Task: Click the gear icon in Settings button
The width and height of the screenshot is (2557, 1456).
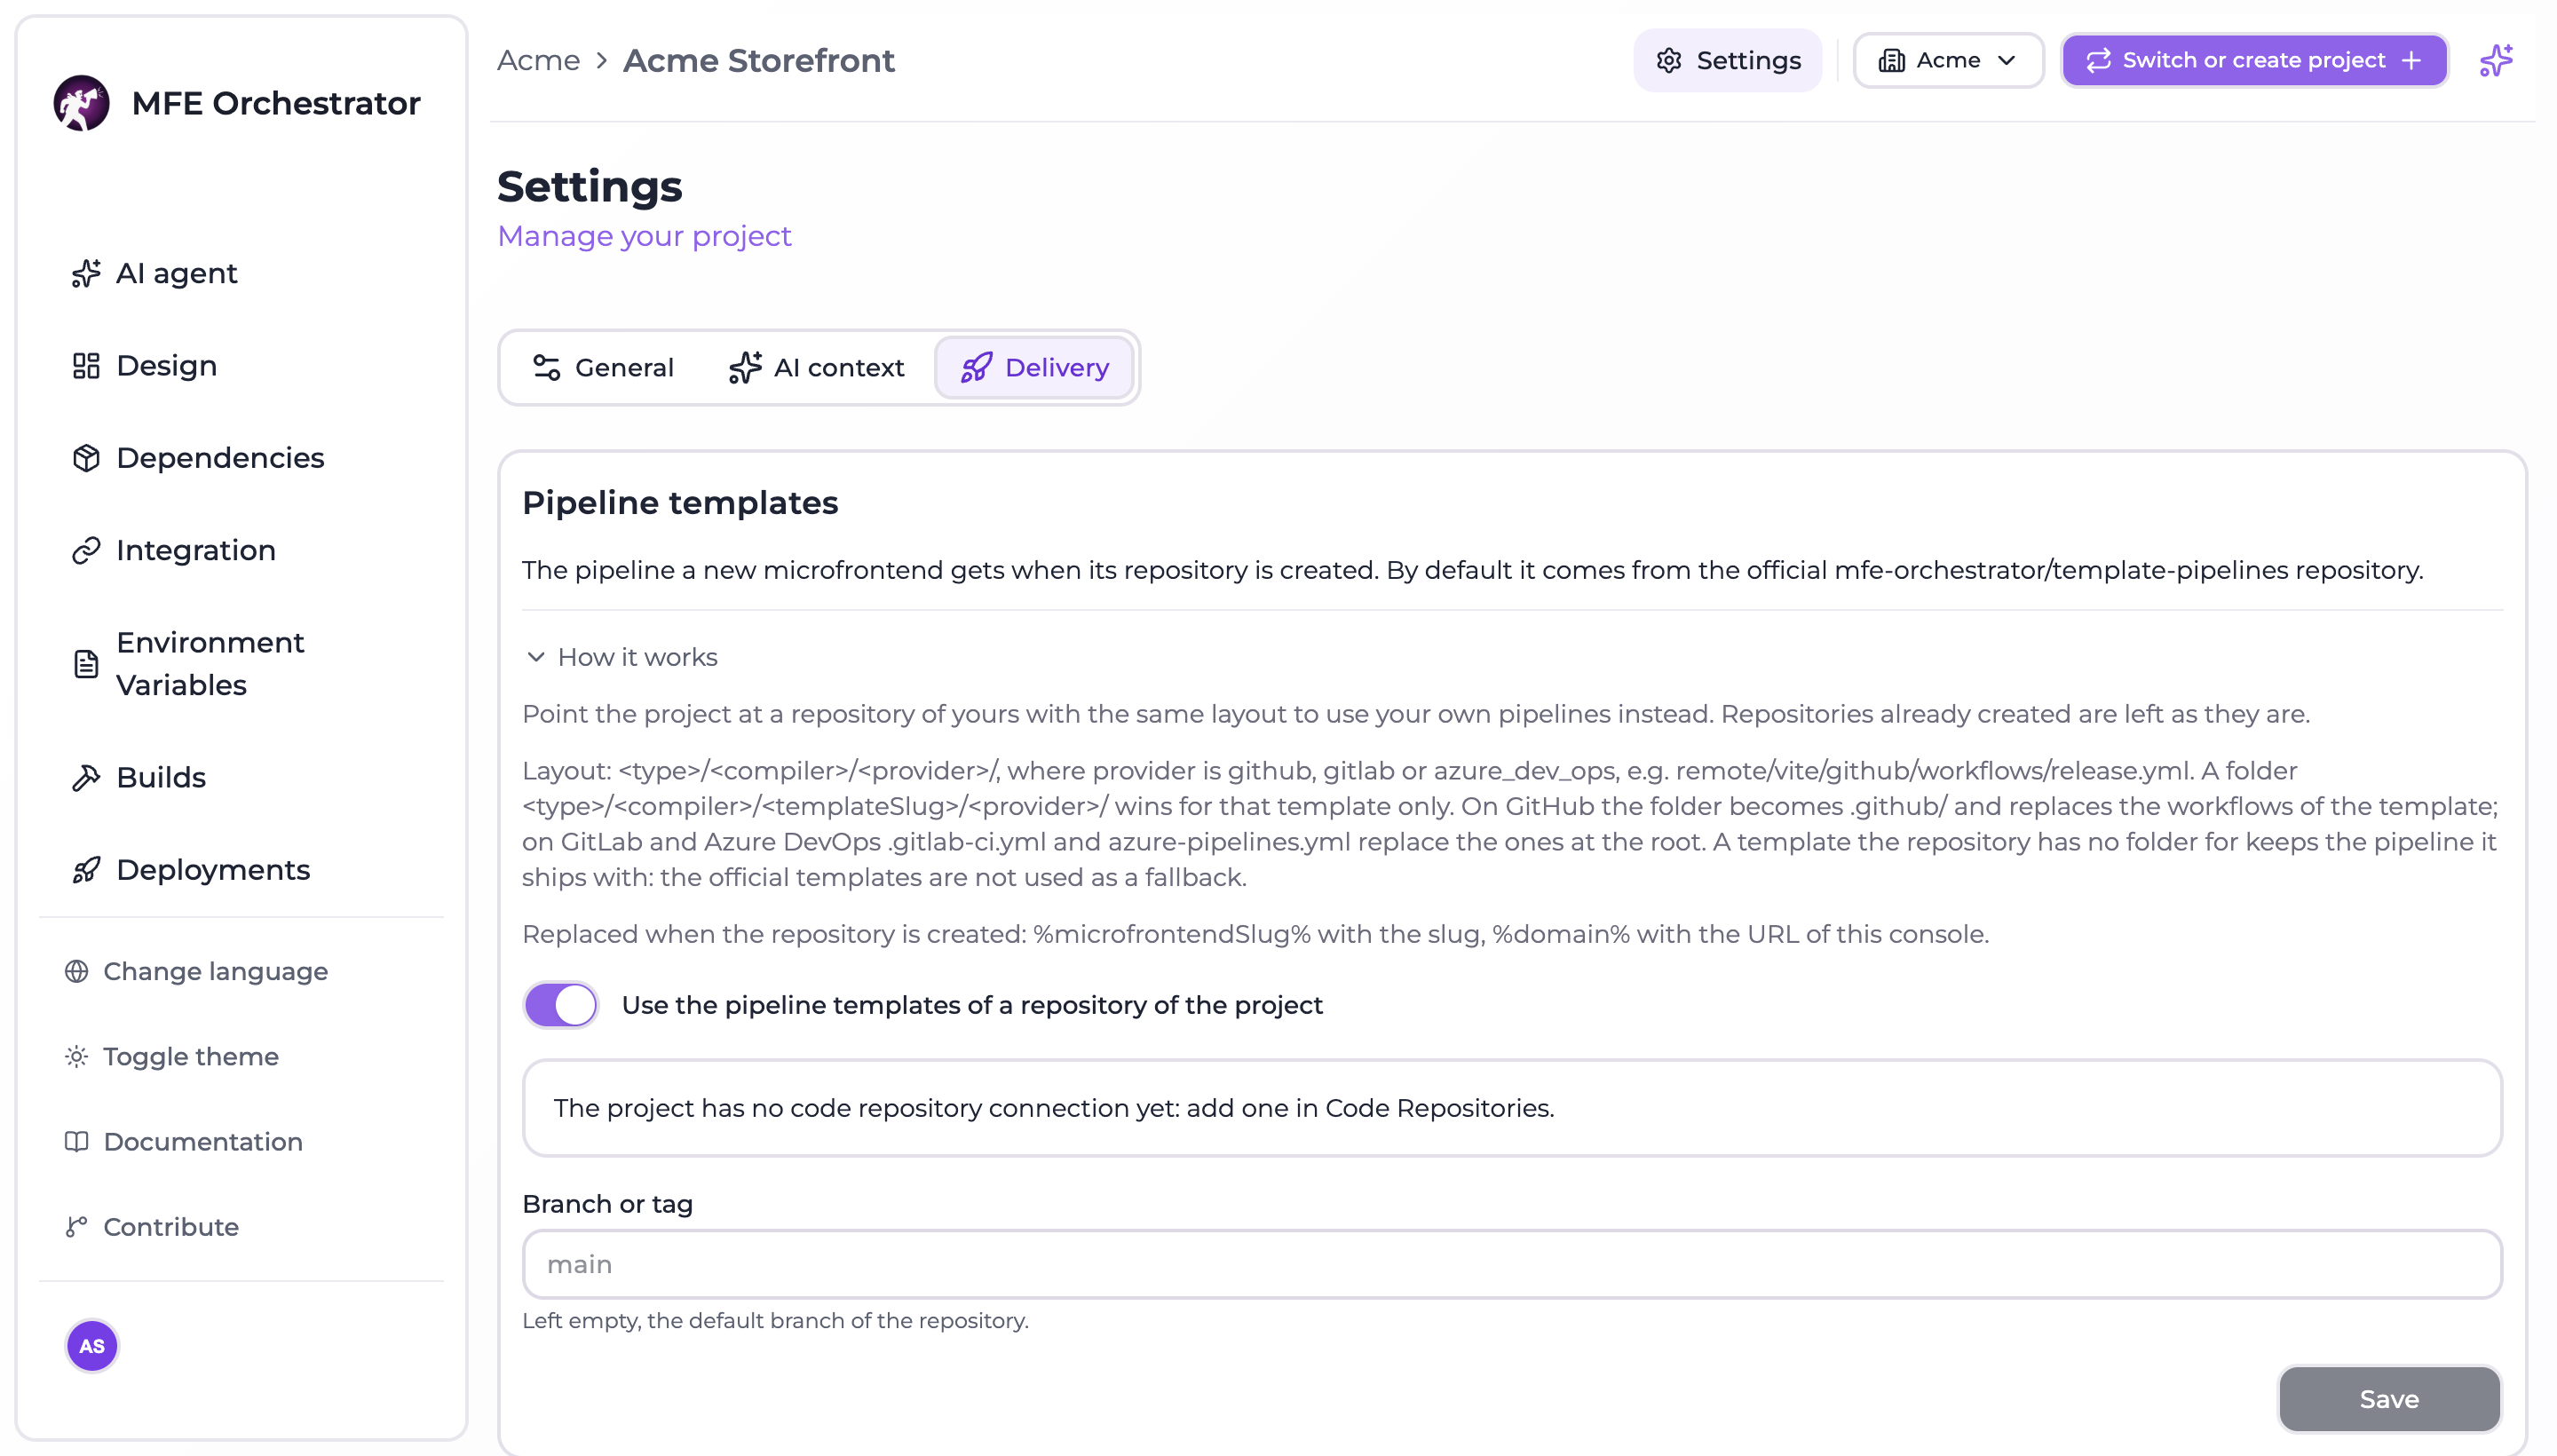Action: point(1669,60)
